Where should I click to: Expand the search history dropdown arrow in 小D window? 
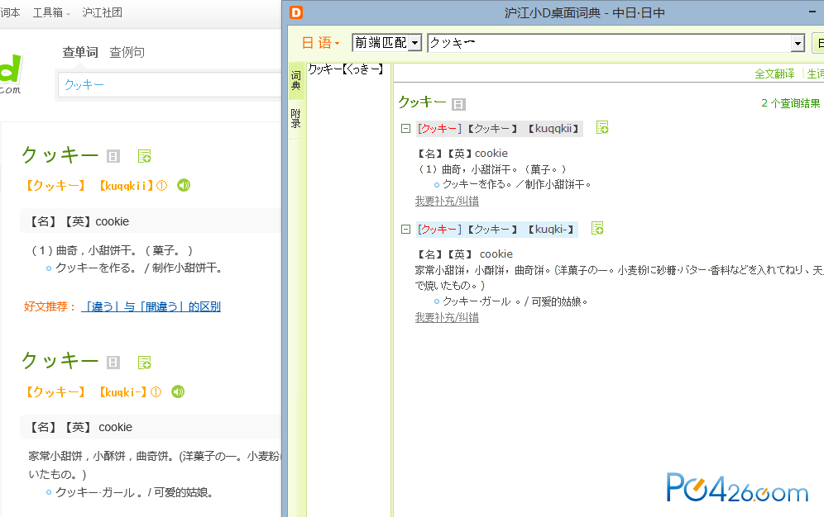(798, 44)
